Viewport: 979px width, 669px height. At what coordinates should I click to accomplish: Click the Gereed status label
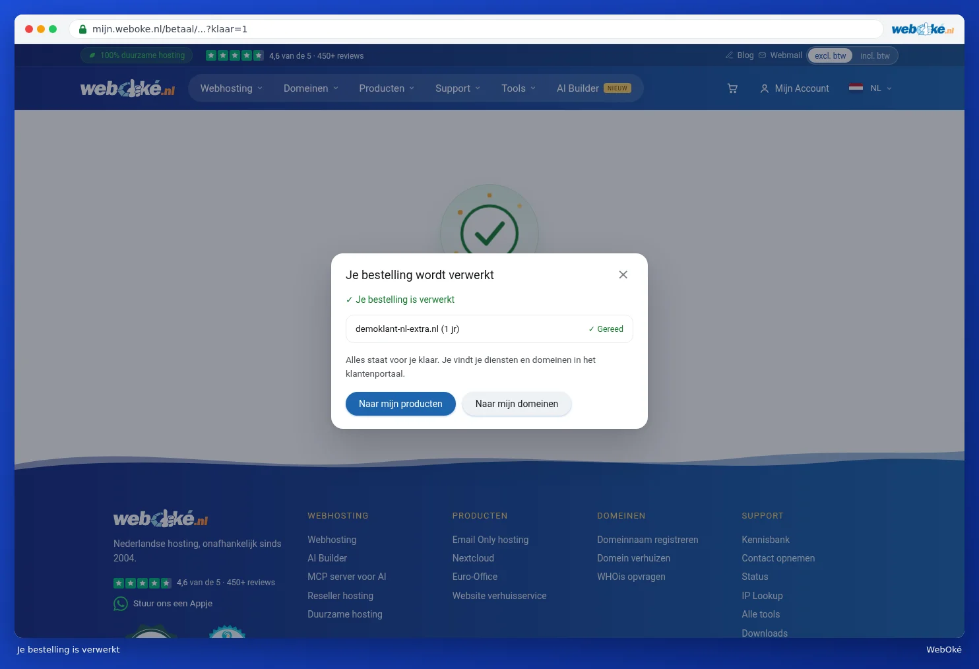click(606, 329)
